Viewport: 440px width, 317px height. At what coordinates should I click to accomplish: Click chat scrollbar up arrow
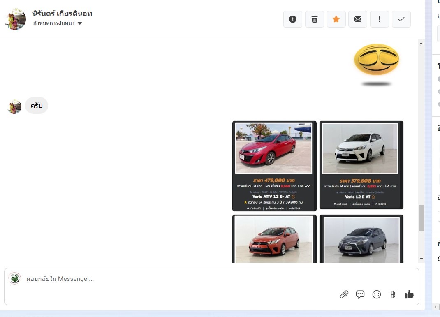[421, 43]
